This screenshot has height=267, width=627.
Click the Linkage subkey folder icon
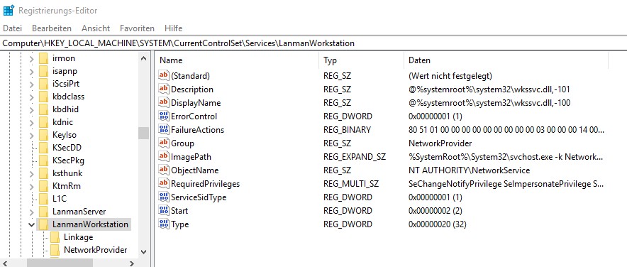(55, 237)
